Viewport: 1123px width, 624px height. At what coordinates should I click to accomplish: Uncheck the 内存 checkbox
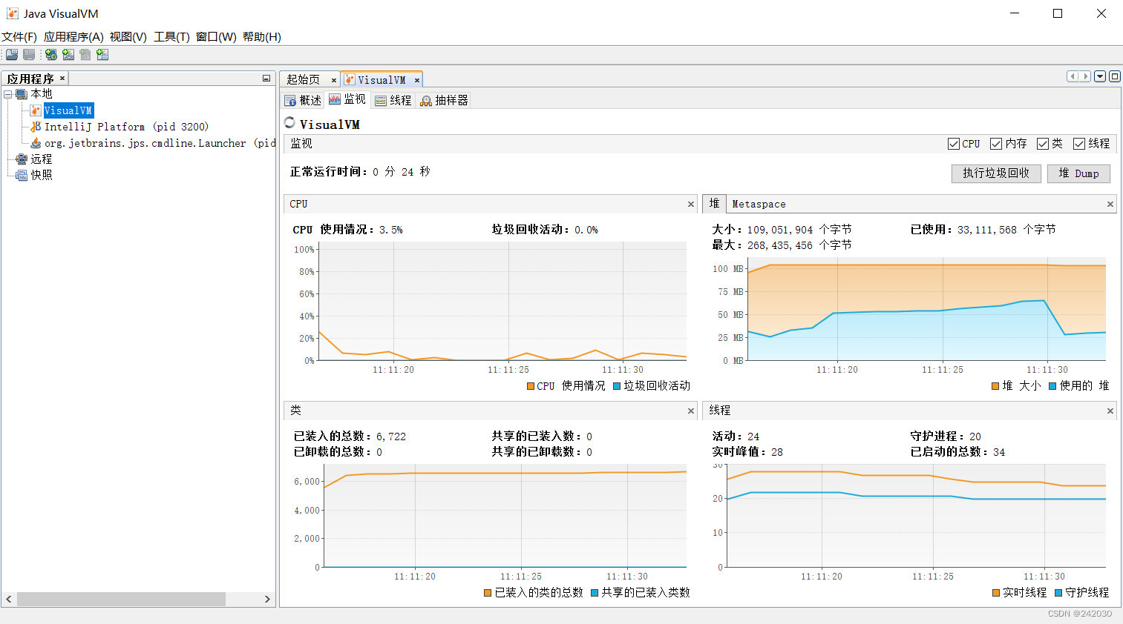click(996, 144)
